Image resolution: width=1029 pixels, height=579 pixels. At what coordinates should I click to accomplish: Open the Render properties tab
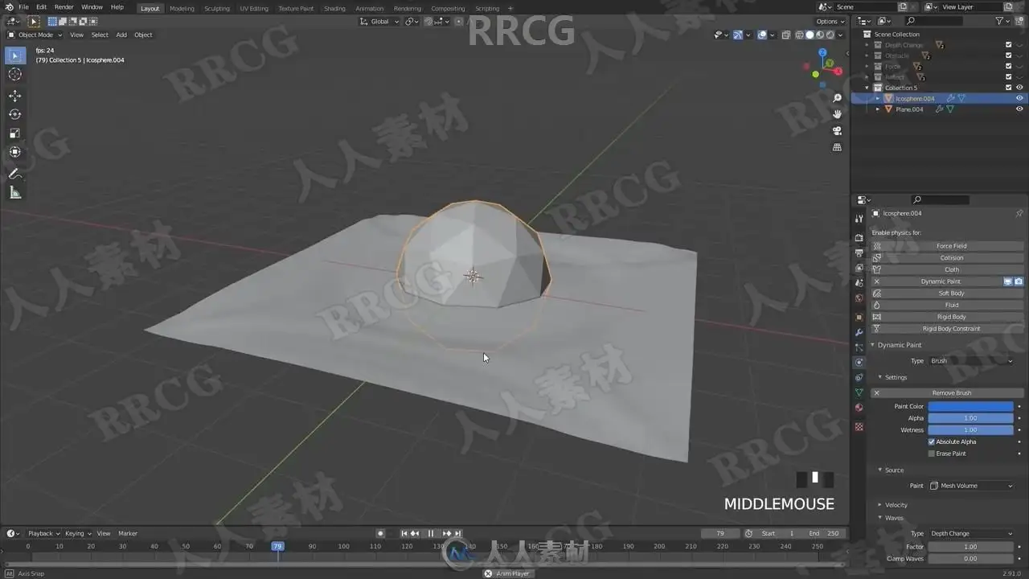[x=859, y=238]
